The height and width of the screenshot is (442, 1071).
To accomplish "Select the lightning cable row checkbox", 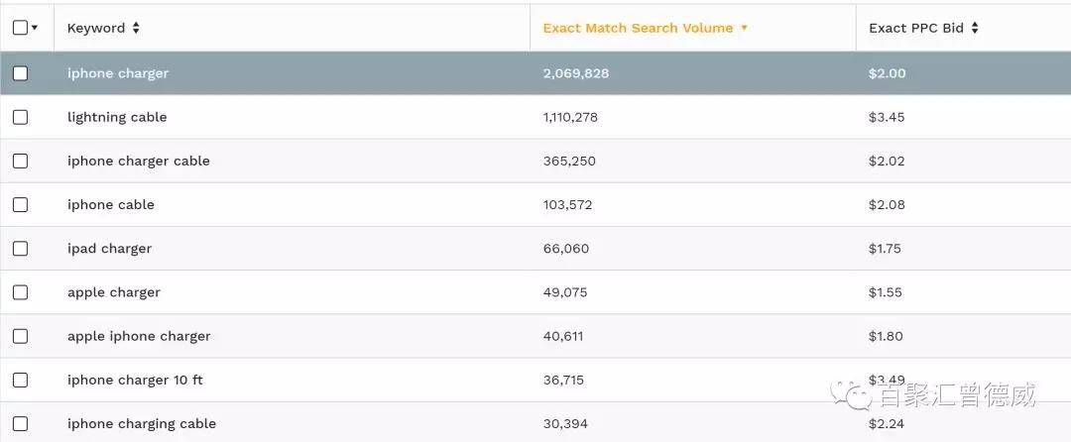I will [20, 117].
